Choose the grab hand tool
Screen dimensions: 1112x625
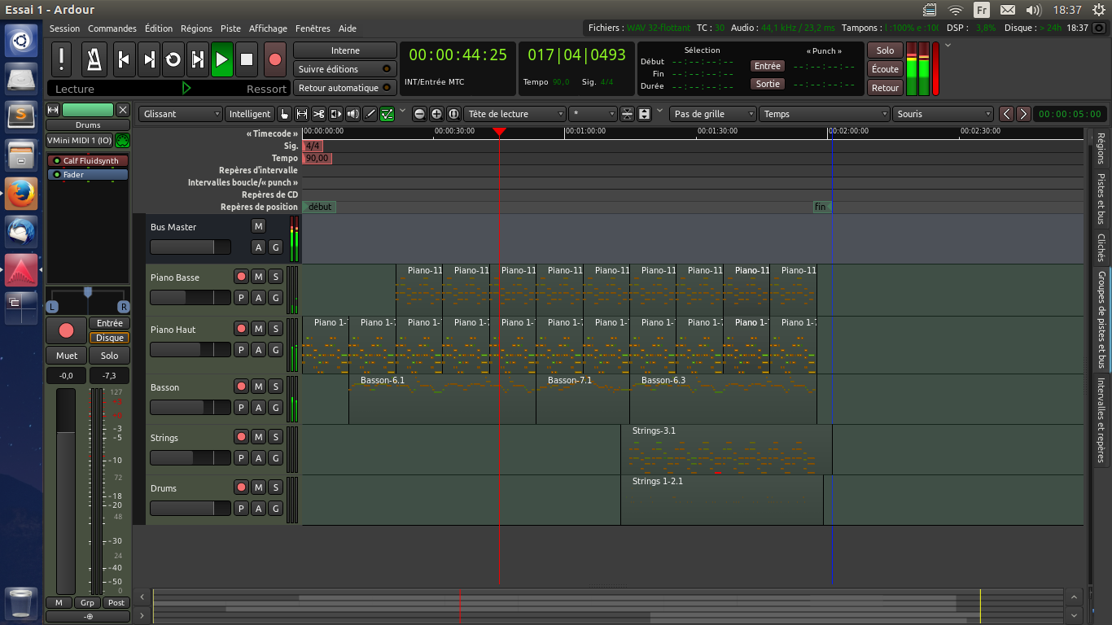click(x=285, y=114)
